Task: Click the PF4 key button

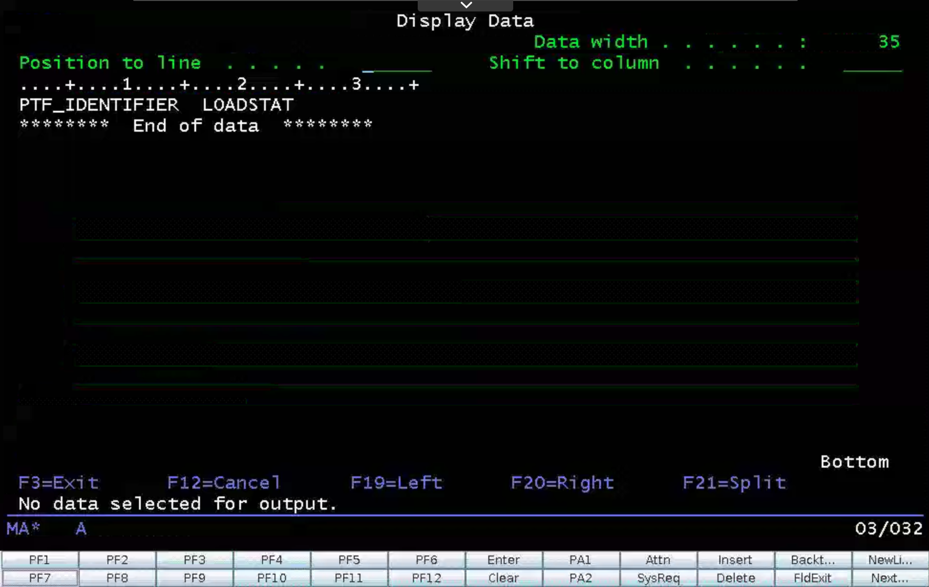Action: 272,560
